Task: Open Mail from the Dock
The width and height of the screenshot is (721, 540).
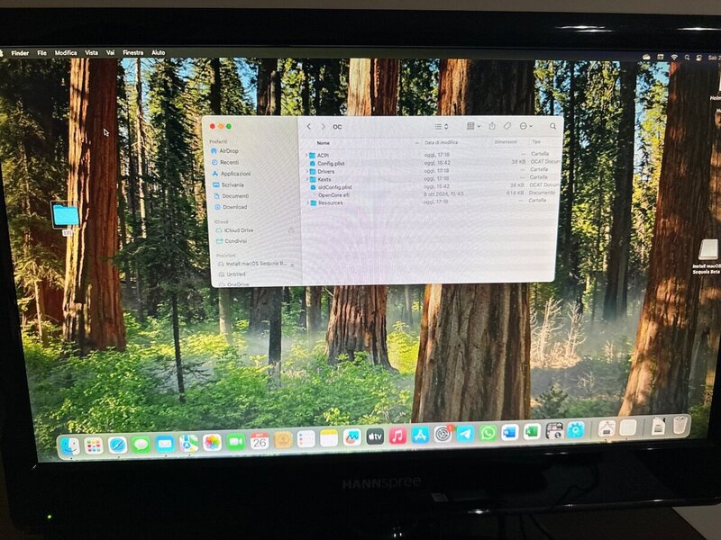Action: [164, 444]
